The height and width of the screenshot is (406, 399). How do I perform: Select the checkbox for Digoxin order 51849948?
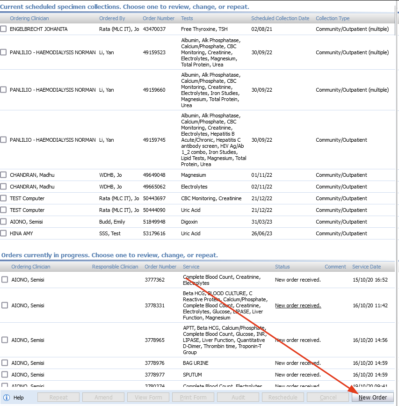3,221
